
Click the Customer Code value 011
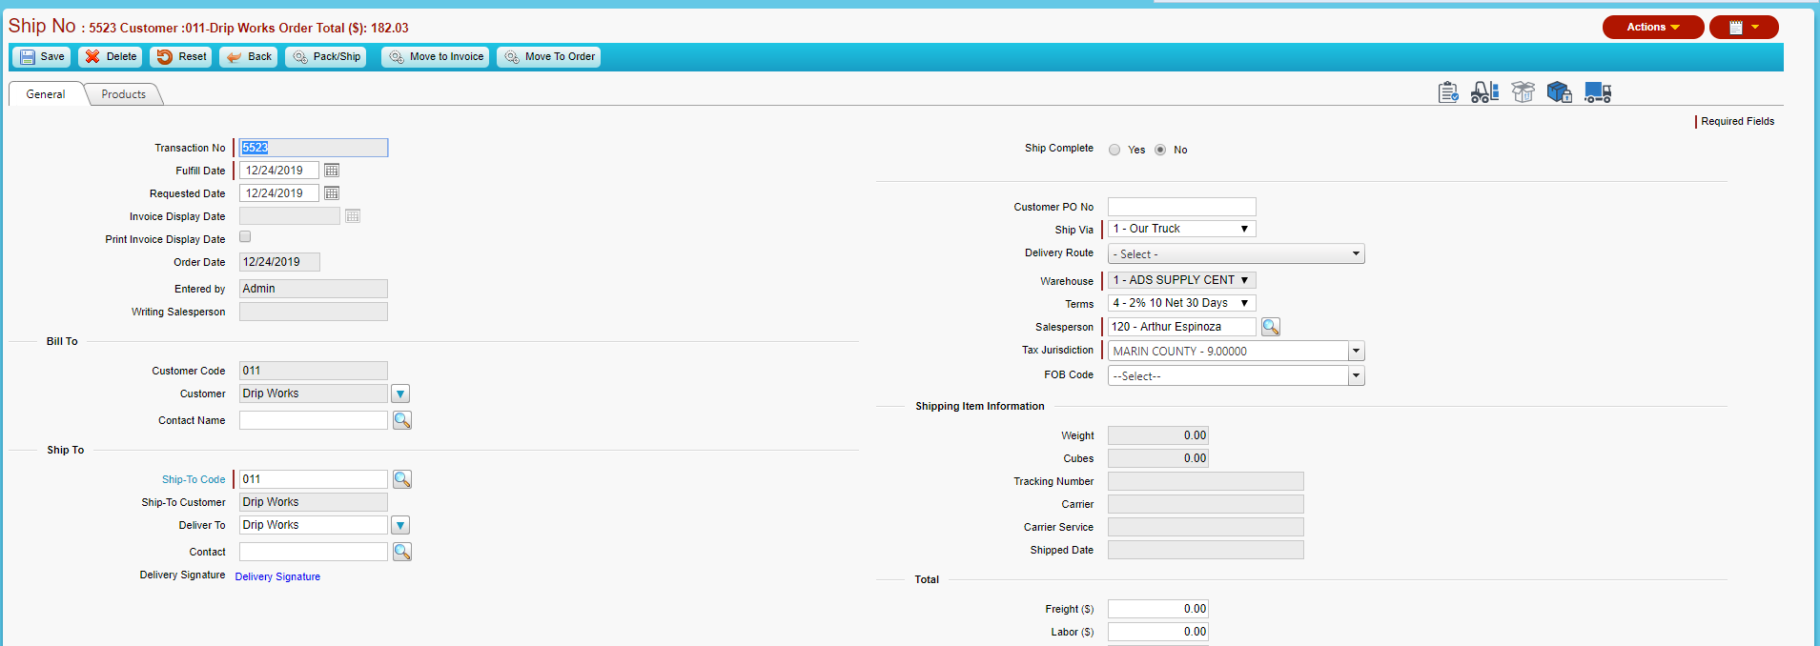pos(314,371)
